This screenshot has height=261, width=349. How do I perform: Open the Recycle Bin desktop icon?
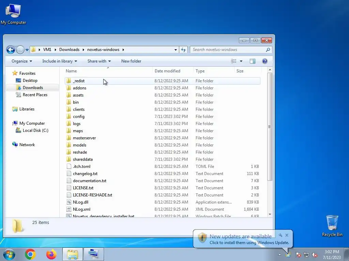(332, 226)
